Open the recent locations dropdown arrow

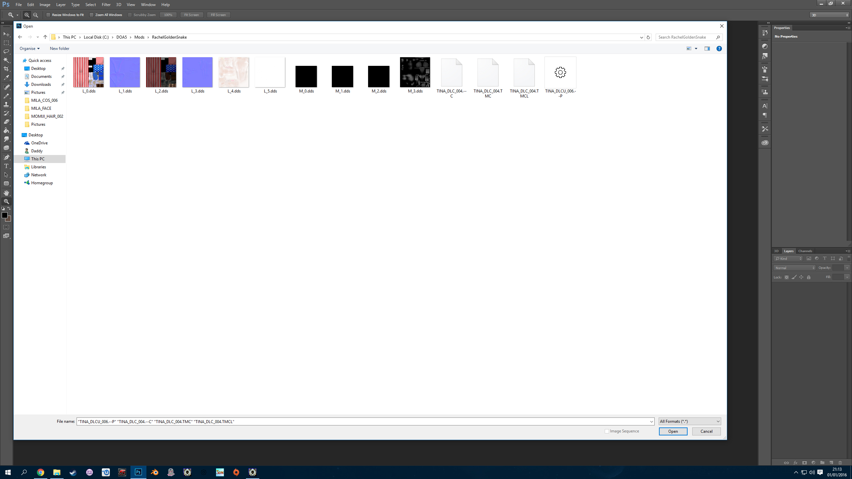38,37
